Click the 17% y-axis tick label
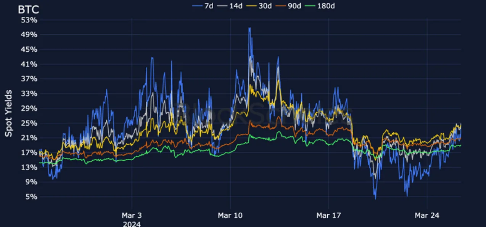The width and height of the screenshot is (486, 227). pyautogui.click(x=29, y=153)
